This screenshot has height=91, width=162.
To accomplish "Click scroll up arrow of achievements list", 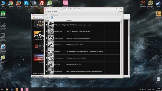I will point(121,20).
